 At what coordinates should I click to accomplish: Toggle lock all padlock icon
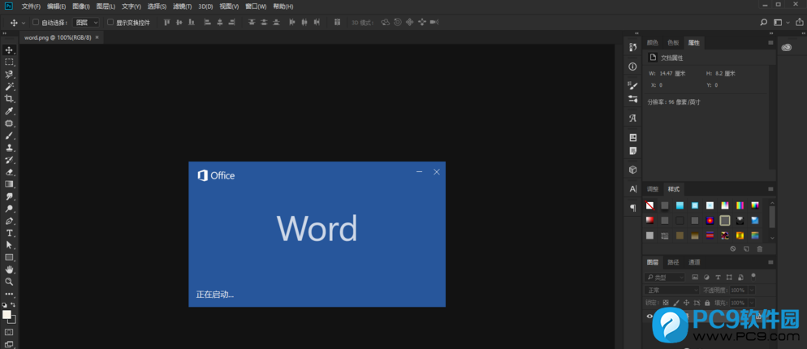[x=707, y=303]
